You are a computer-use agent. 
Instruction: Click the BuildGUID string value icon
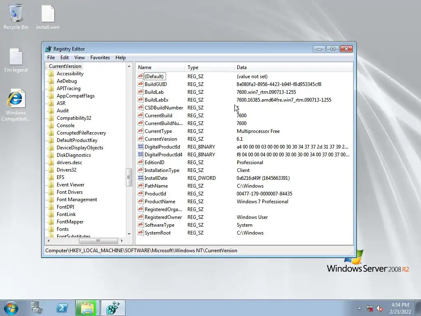[141, 84]
